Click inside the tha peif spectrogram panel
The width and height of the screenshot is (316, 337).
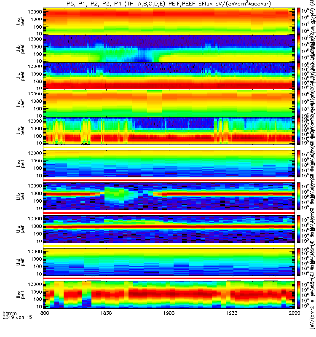[x=169, y=163]
